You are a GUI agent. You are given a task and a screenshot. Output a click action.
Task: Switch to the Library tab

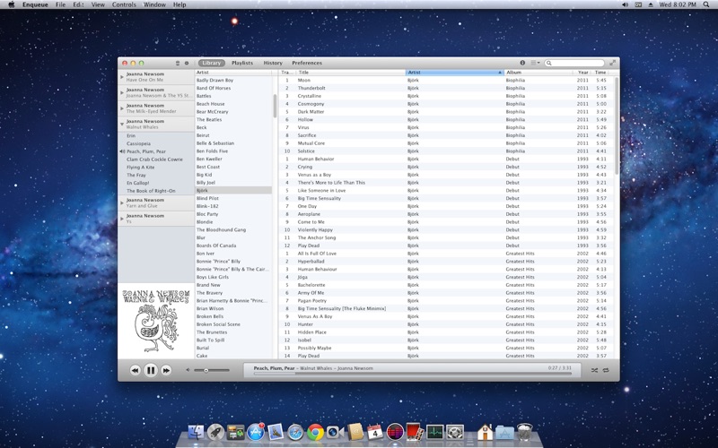[x=212, y=63]
